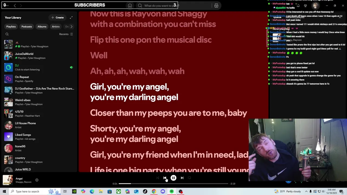Click the search field 'What do you want to play?'
Screen dimensions: 347x195
(x=173, y=6)
